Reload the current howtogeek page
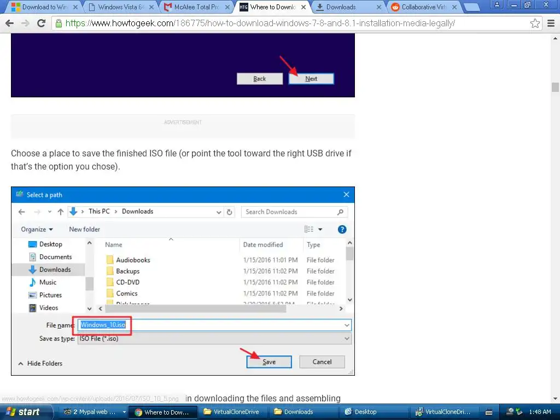The width and height of the screenshot is (560, 420). (42, 23)
